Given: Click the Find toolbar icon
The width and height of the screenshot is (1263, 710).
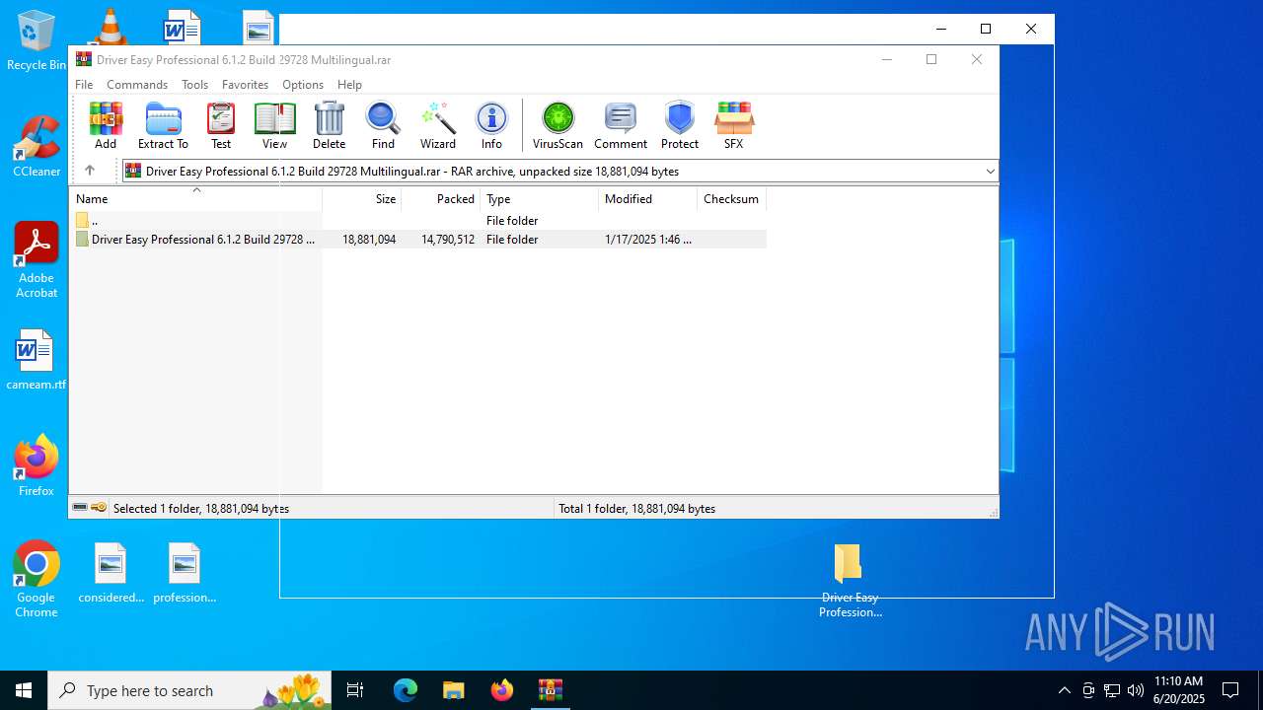Looking at the screenshot, I should coord(383,125).
